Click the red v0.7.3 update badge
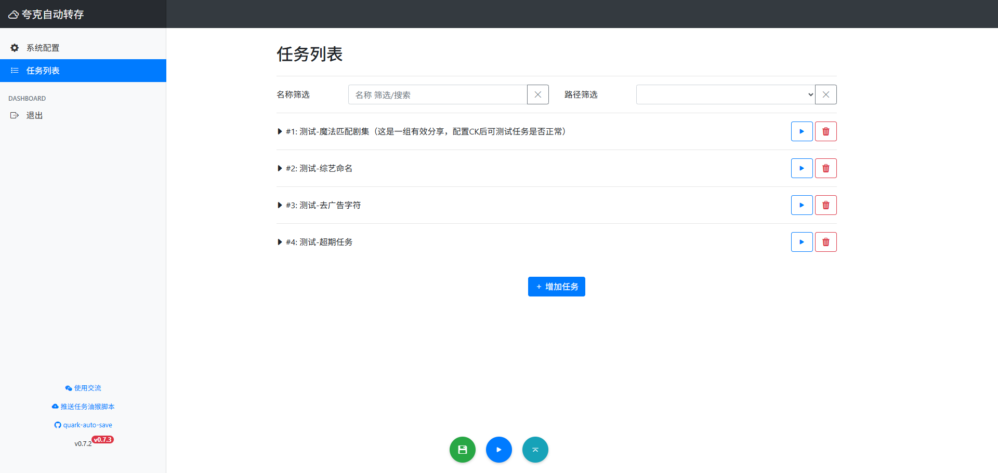 (x=103, y=440)
